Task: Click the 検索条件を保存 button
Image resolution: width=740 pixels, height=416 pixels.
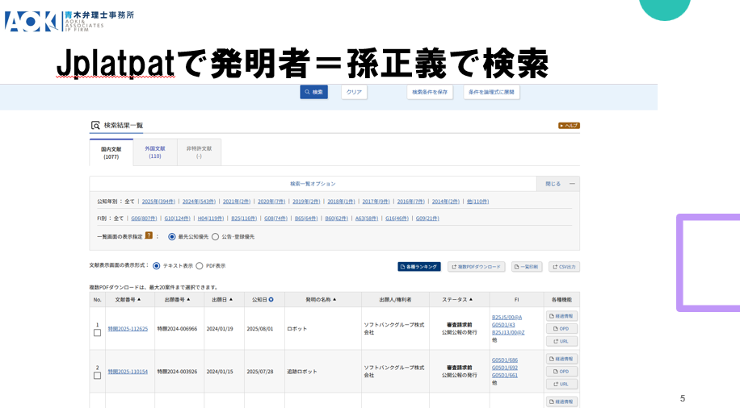Action: (430, 92)
